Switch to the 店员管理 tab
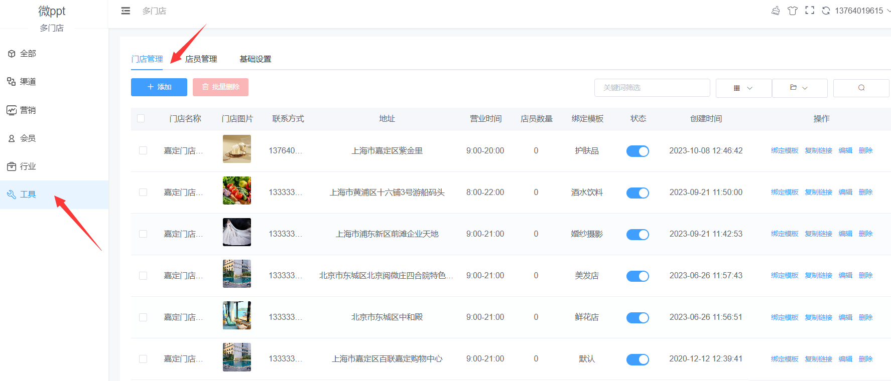891x381 pixels. (201, 59)
